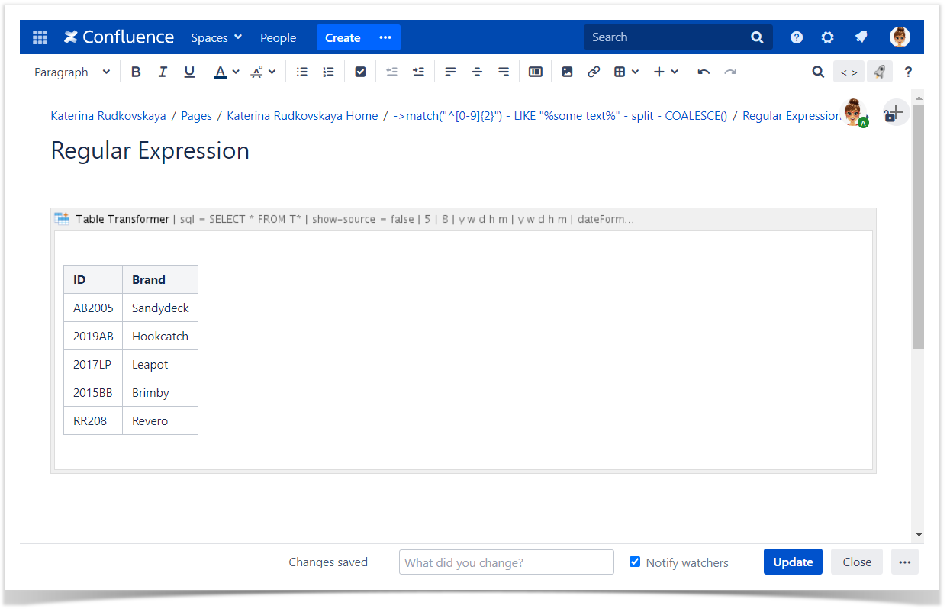Image resolution: width=950 pixels, height=612 pixels.
Task: Open the text color picker arrow
Action: point(236,72)
